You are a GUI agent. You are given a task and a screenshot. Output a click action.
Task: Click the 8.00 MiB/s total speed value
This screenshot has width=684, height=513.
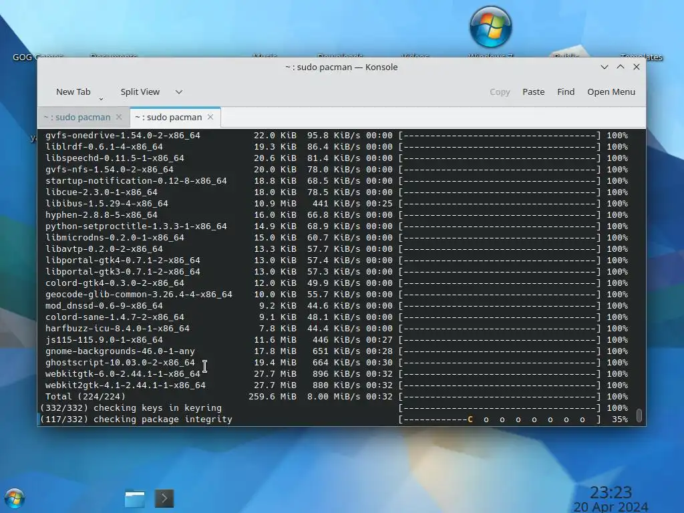(x=334, y=396)
